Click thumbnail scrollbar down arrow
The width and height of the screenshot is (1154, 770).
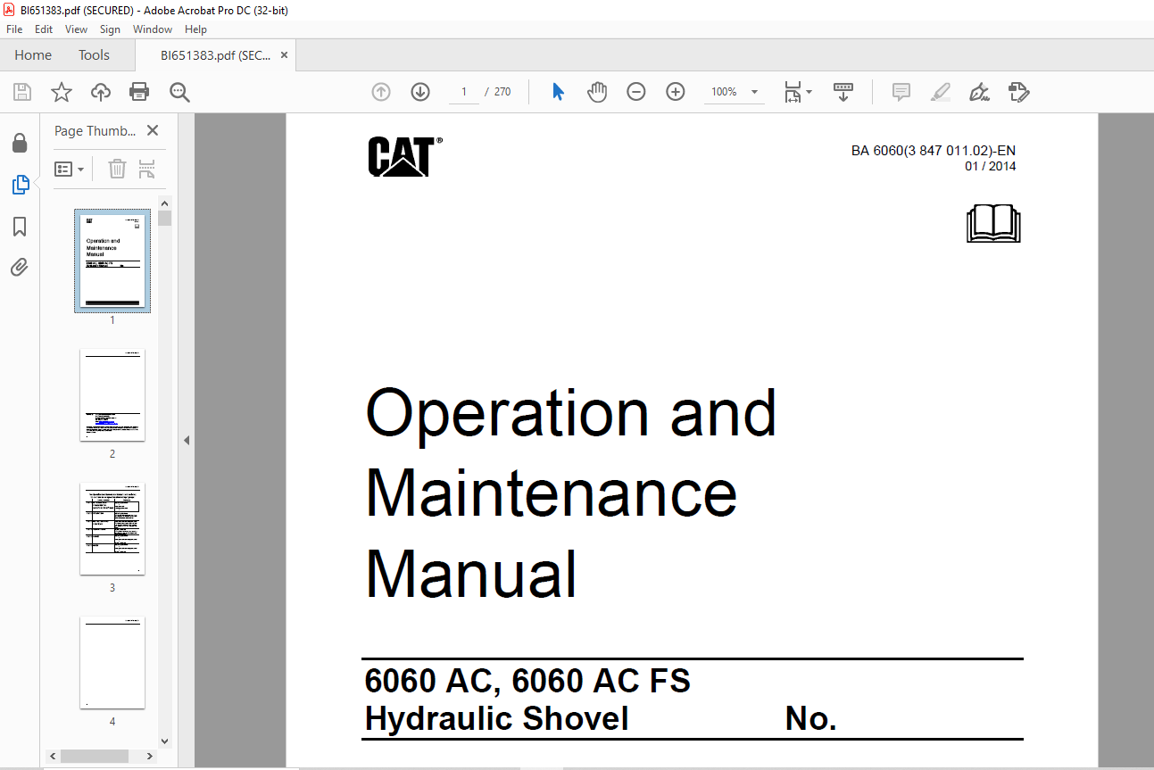click(x=165, y=741)
